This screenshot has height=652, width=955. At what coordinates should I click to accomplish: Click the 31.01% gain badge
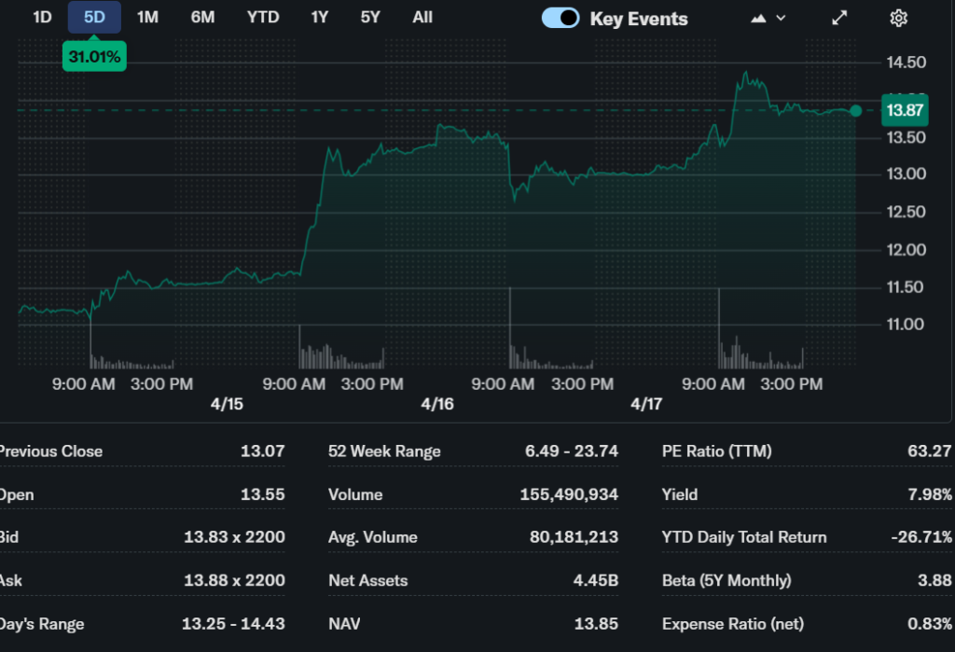[x=94, y=57]
